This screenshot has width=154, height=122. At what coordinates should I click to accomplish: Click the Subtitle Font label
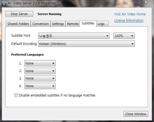[21, 36]
